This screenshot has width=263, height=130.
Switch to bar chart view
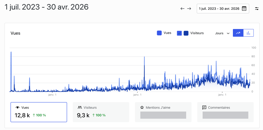pyautogui.click(x=248, y=33)
